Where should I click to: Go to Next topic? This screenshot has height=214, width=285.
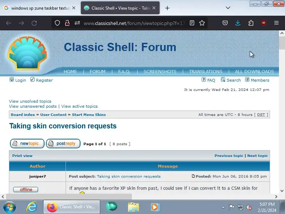(258, 156)
